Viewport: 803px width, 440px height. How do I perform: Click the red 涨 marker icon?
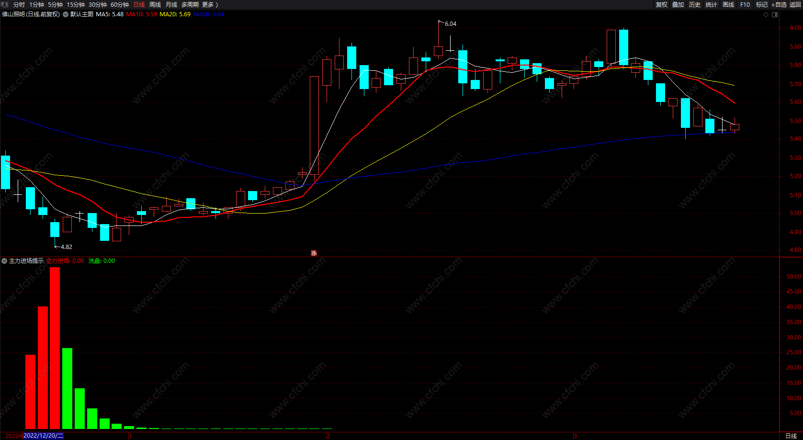[x=314, y=253]
